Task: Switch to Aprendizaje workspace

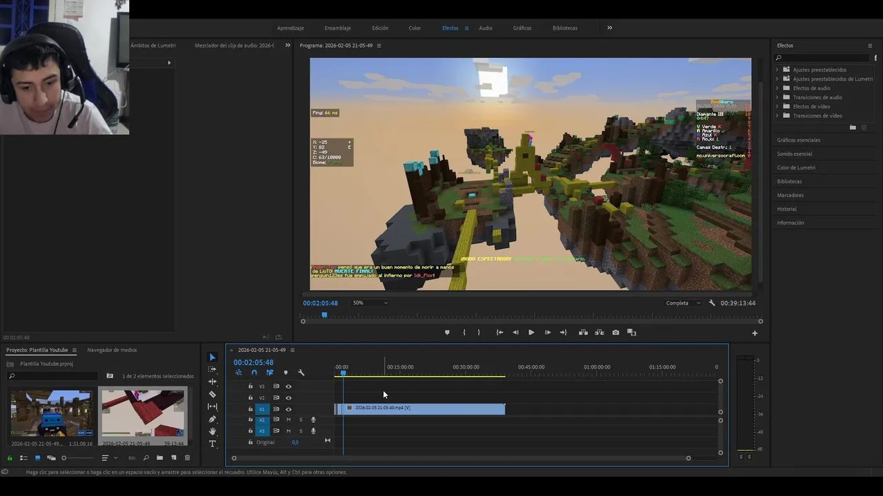Action: point(290,28)
